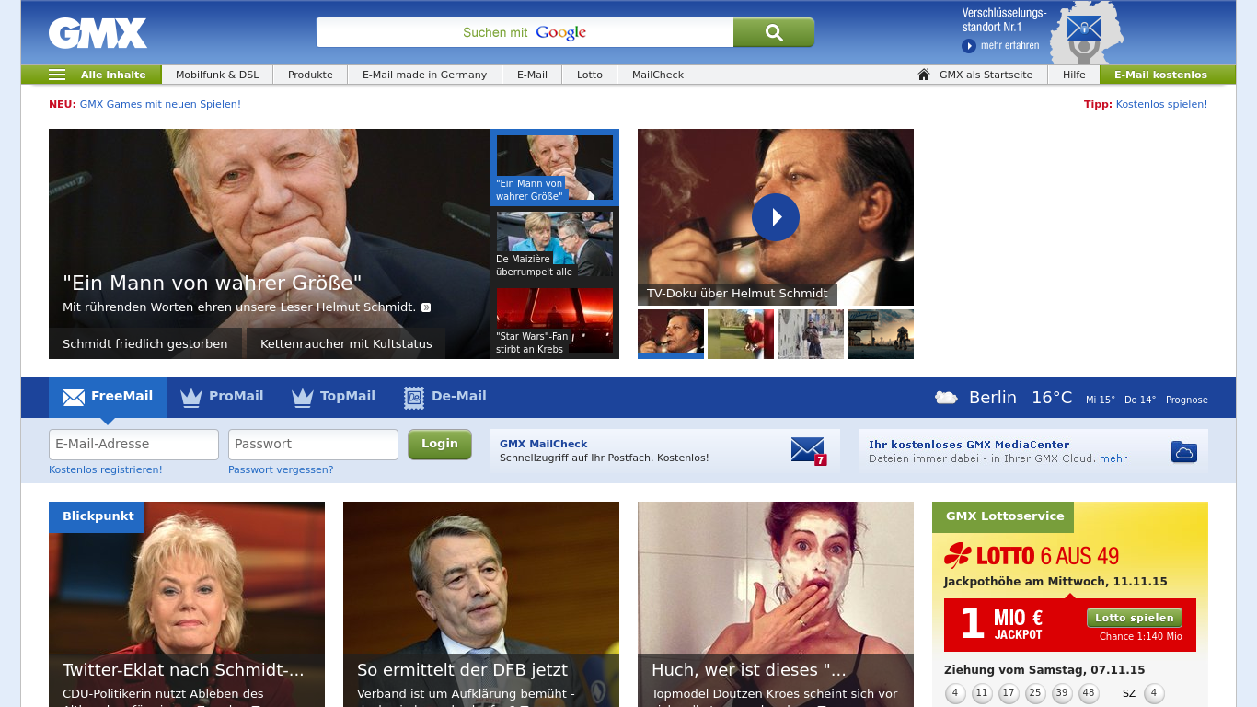The height and width of the screenshot is (707, 1257).
Task: Click the MailCheck envelope icon with badge
Action: pos(809,450)
